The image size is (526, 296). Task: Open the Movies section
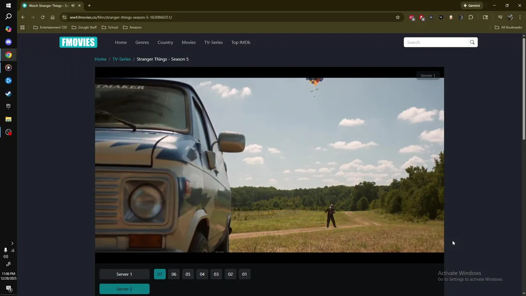click(x=189, y=42)
